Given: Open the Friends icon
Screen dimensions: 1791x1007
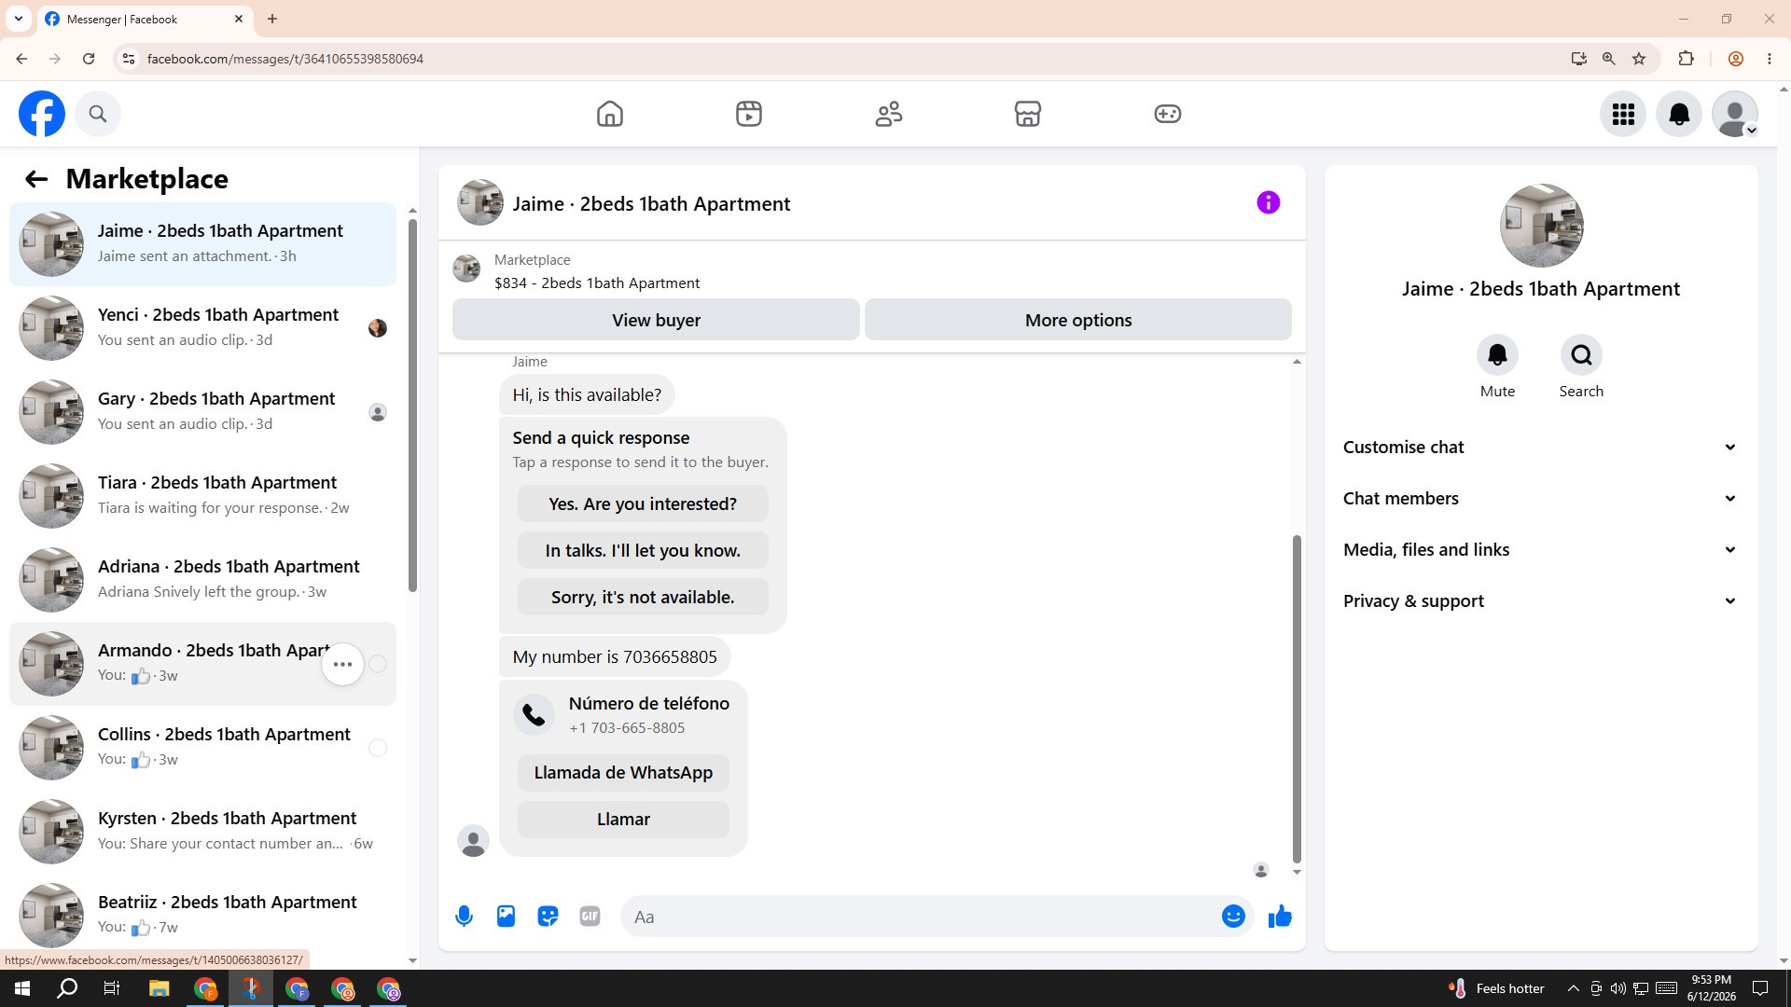Looking at the screenshot, I should point(889,114).
